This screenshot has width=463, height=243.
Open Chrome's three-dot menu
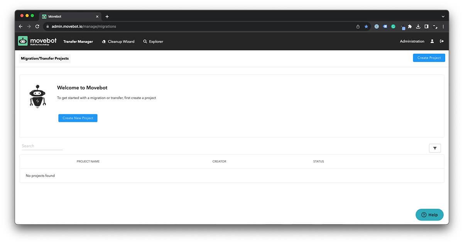click(x=443, y=27)
